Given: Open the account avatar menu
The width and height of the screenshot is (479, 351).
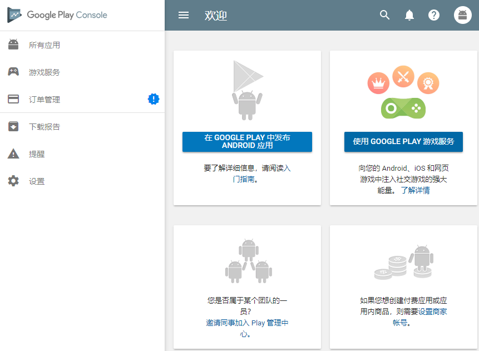Looking at the screenshot, I should tap(462, 15).
